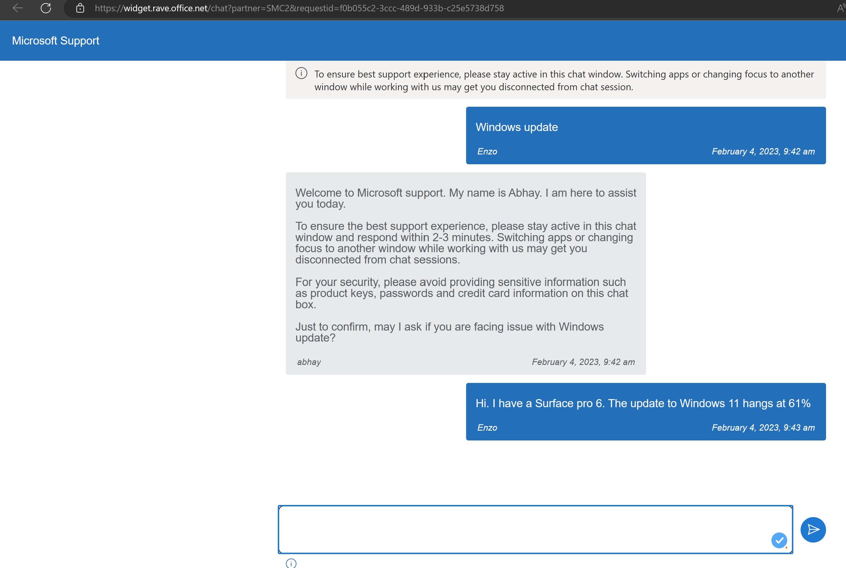This screenshot has width=846, height=568.
Task: Click the info icon below the text box
Action: click(291, 563)
